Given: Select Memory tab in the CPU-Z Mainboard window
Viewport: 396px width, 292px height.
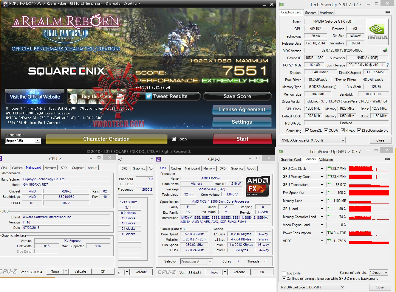Looking at the screenshot, I should [50, 168].
